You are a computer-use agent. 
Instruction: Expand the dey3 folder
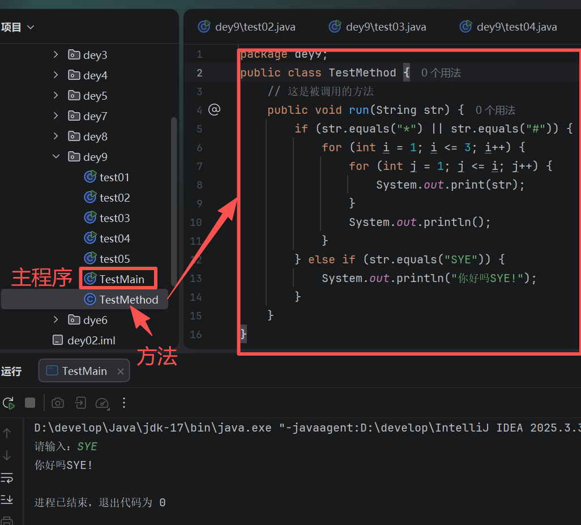coord(55,55)
